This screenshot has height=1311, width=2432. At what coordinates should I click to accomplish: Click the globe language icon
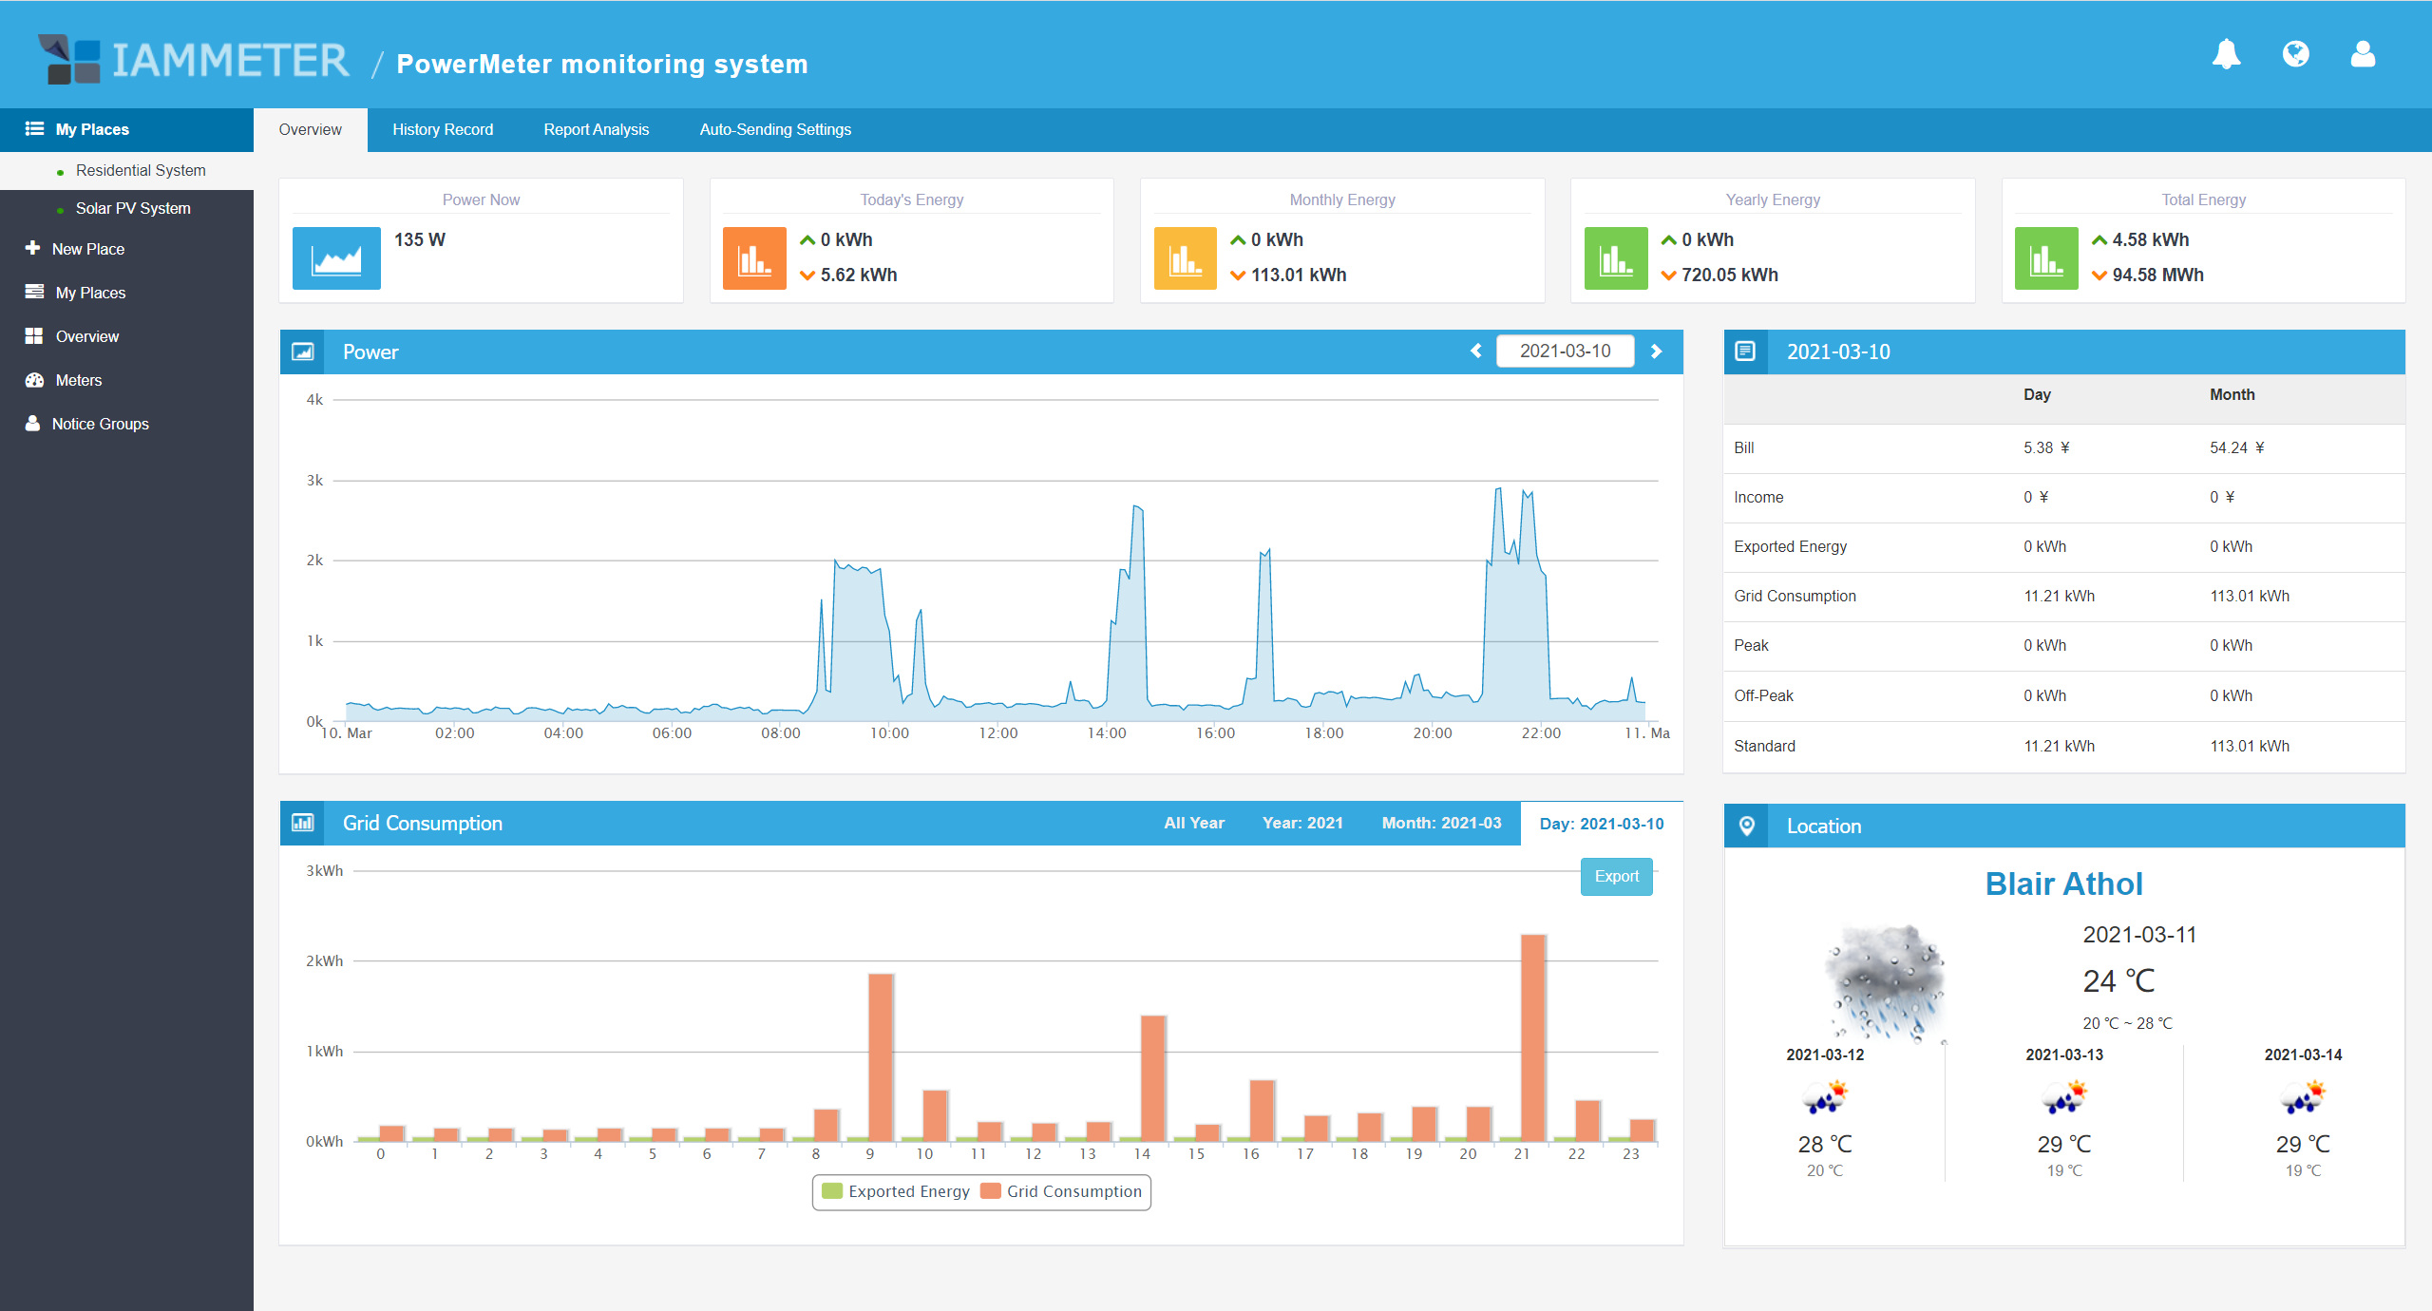click(2295, 55)
